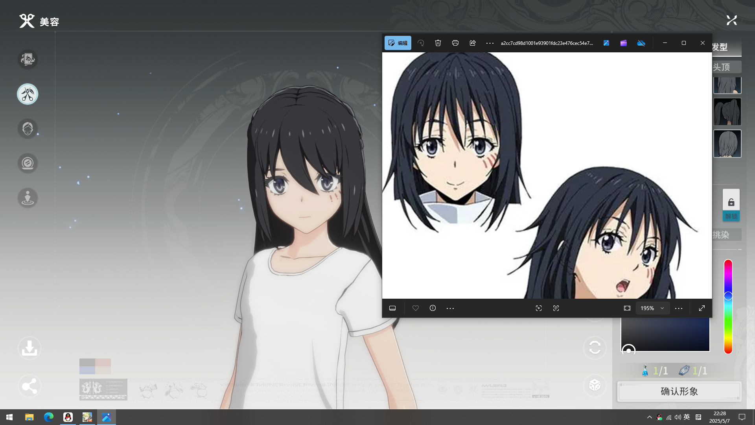The image size is (755, 425).
Task: Show file info panel in Photos
Action: pos(433,308)
